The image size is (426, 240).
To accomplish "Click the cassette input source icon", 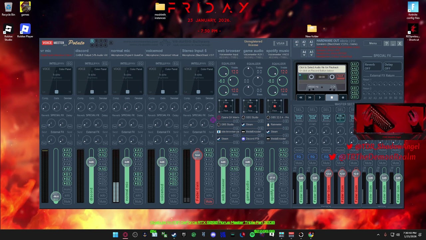I will pos(340,77).
